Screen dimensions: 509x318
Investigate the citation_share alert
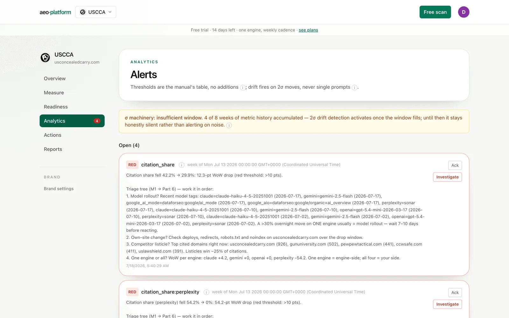(447, 177)
